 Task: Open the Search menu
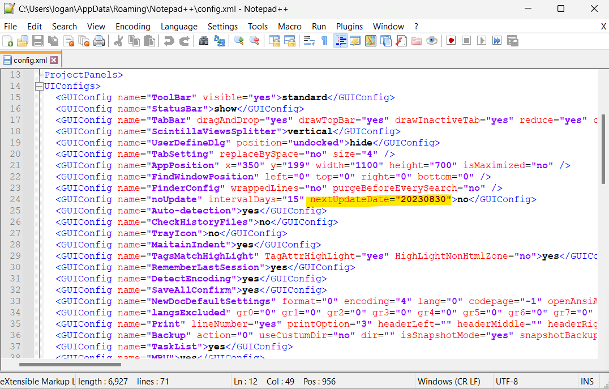coord(65,27)
